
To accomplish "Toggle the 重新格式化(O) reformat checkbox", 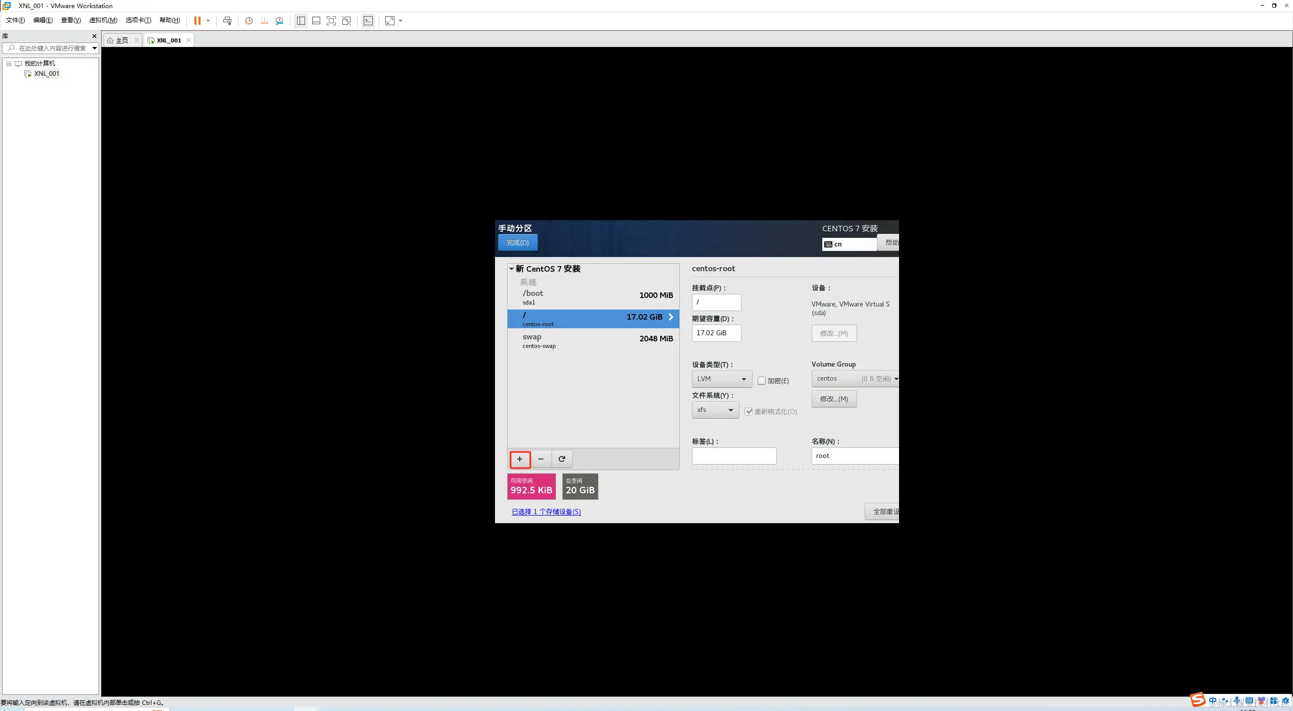I will 749,412.
